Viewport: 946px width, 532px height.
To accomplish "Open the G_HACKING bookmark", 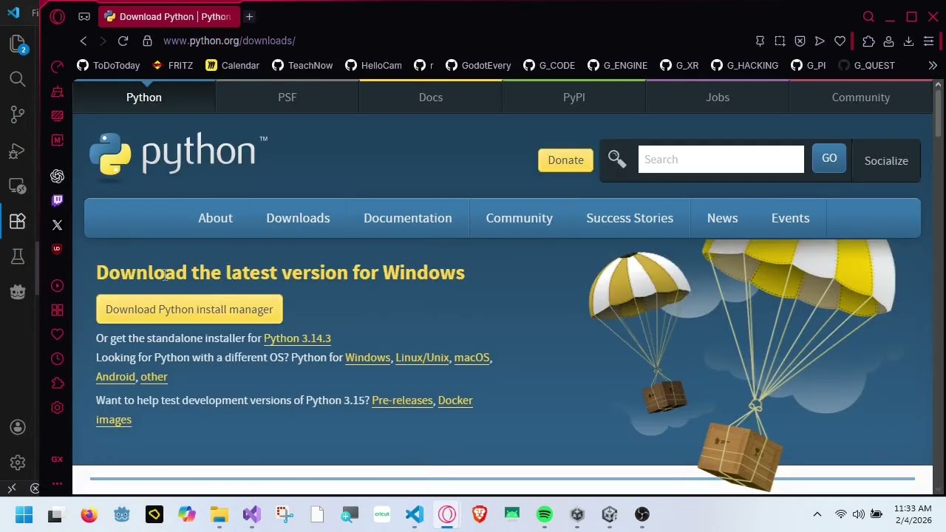I will [x=744, y=66].
